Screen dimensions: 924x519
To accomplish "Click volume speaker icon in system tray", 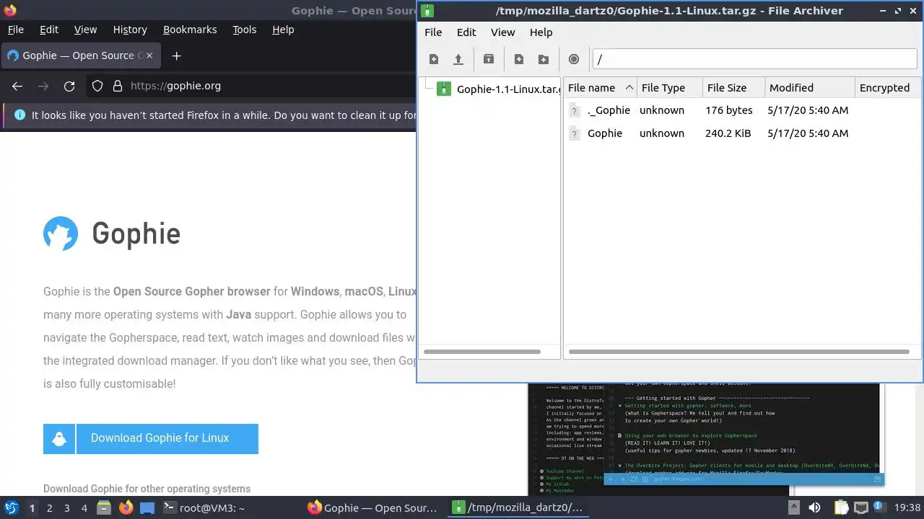I will pos(814,507).
